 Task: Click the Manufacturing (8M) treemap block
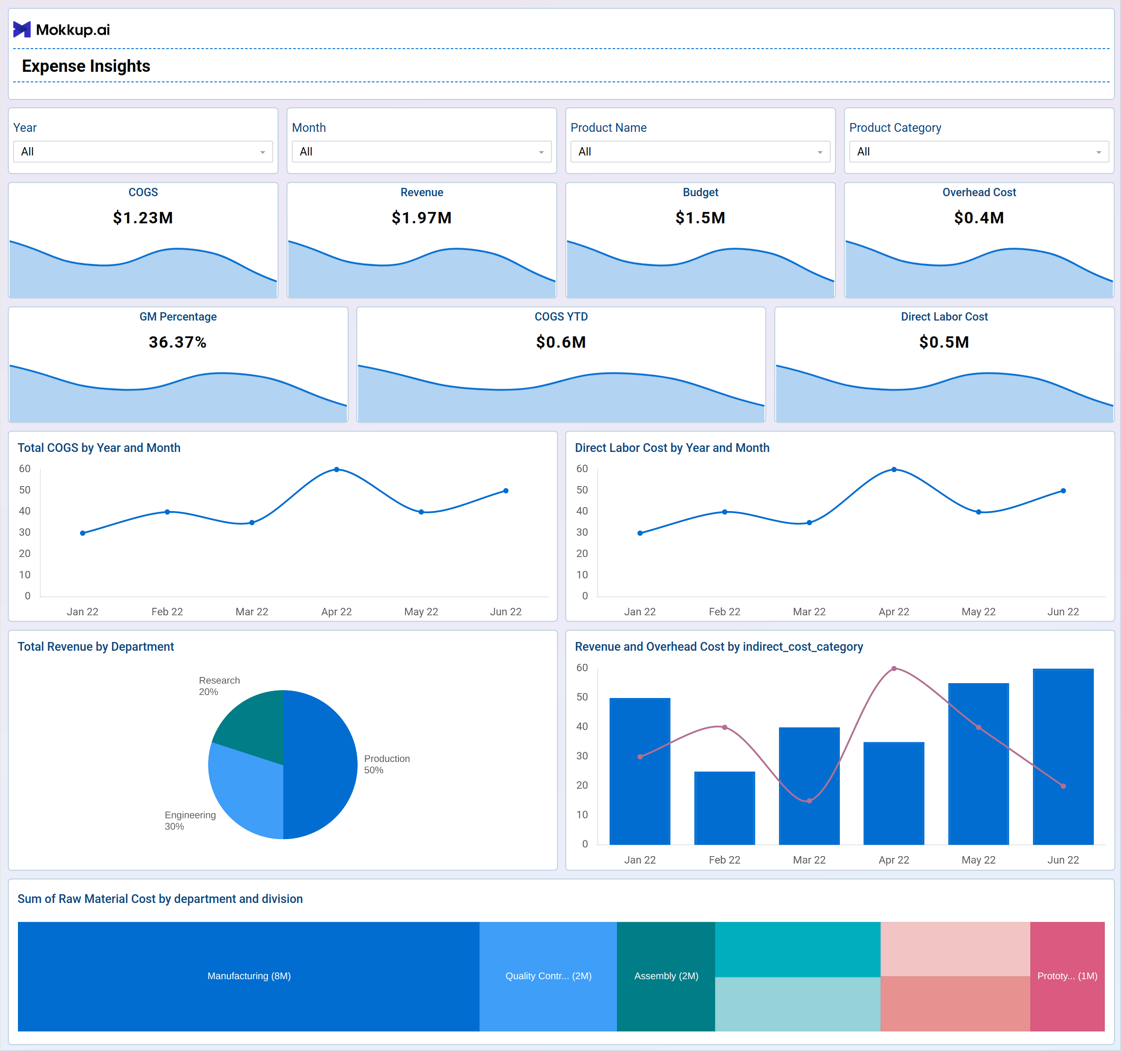[249, 977]
